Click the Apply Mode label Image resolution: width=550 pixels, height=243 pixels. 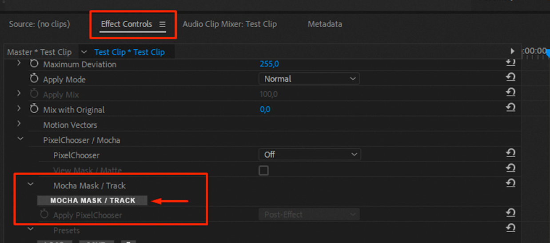click(64, 80)
